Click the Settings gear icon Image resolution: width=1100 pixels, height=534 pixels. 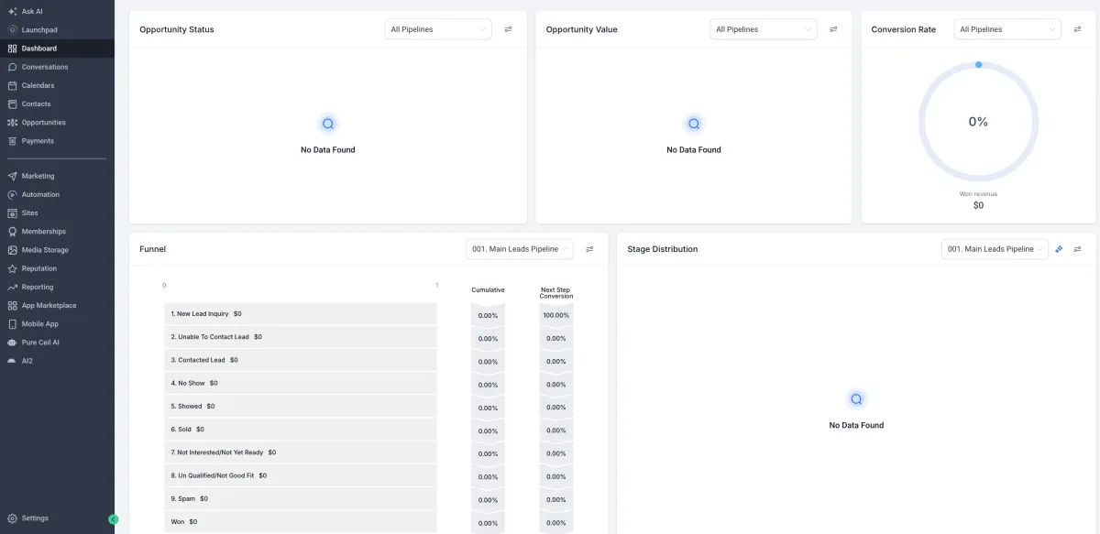click(13, 518)
